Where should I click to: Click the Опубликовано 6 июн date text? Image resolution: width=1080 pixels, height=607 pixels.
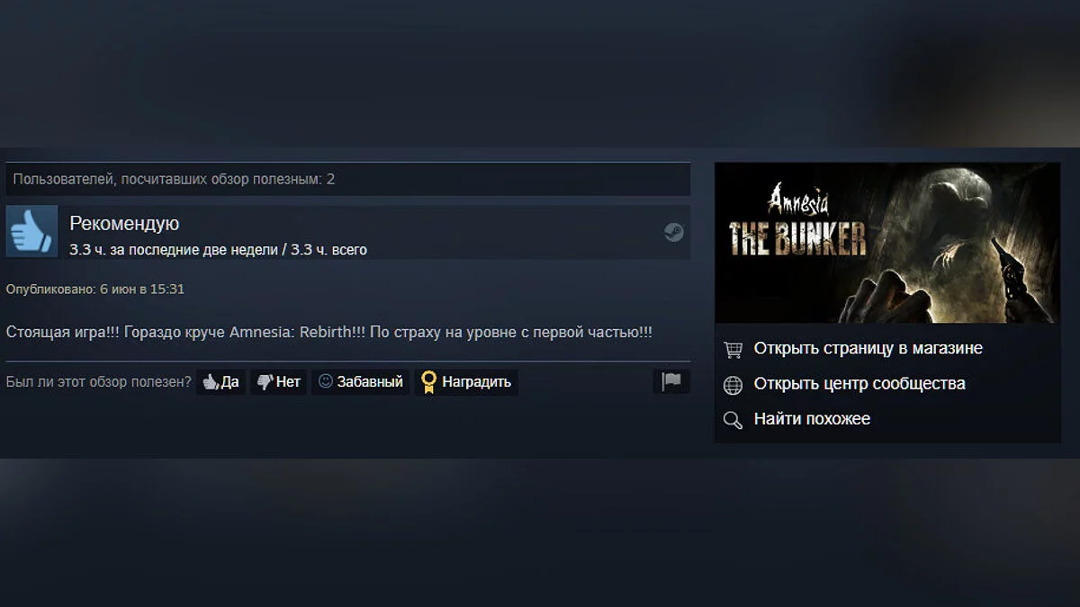pyautogui.click(x=95, y=290)
